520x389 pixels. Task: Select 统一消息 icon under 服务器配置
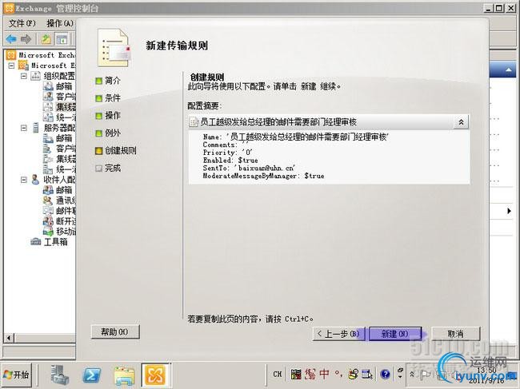click(x=48, y=169)
